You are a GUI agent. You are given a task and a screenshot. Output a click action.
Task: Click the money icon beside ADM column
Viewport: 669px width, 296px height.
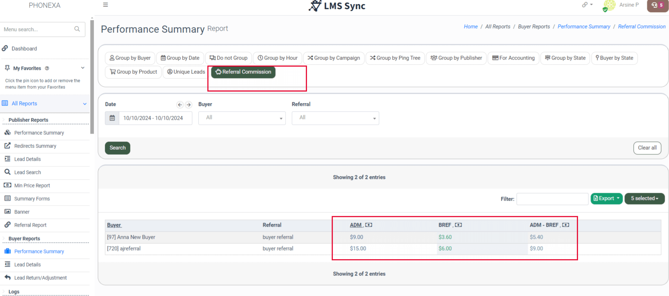(x=369, y=225)
